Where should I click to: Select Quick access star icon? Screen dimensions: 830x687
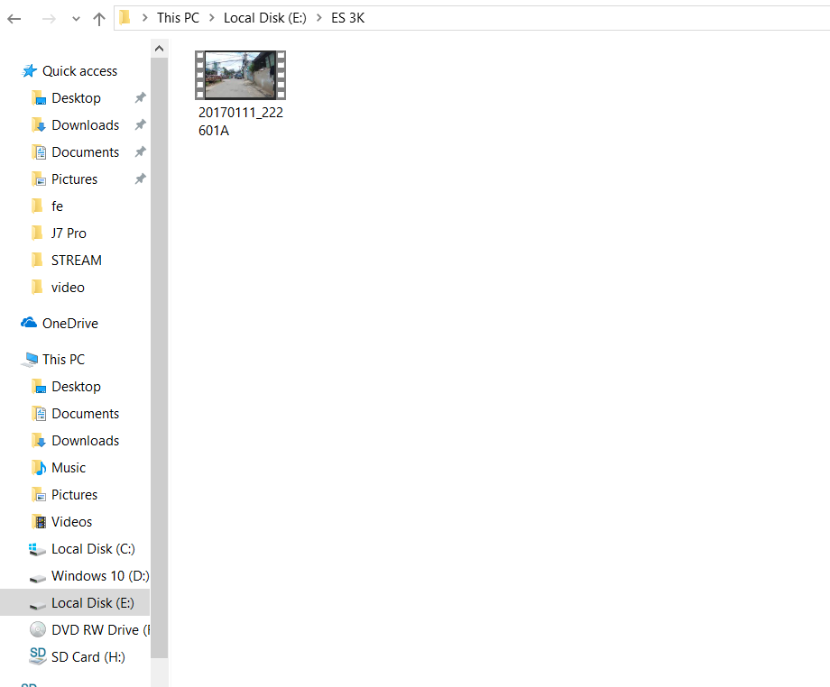click(x=30, y=71)
